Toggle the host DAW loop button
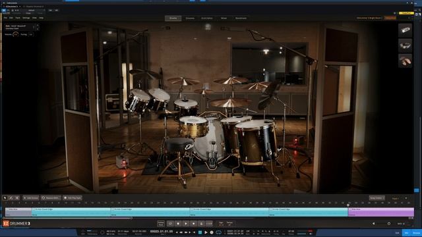Viewport: 422px width, 237px height. (218, 232)
